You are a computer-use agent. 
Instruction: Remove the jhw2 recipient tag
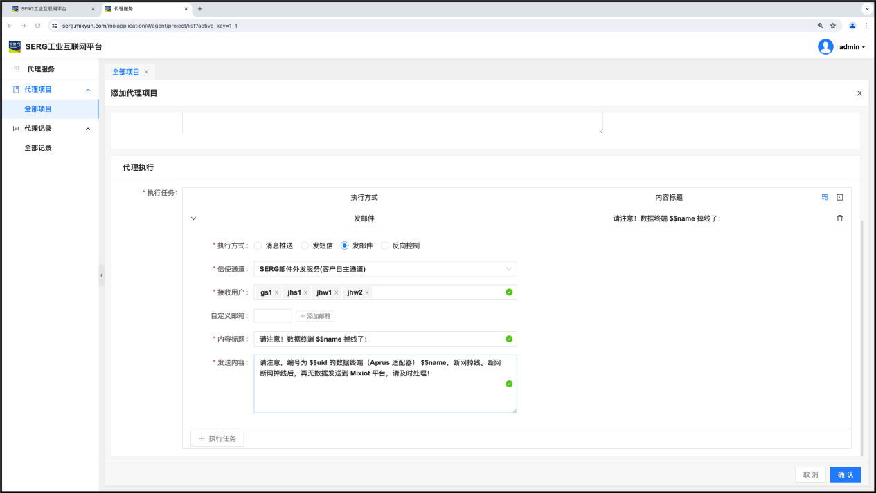click(x=367, y=292)
